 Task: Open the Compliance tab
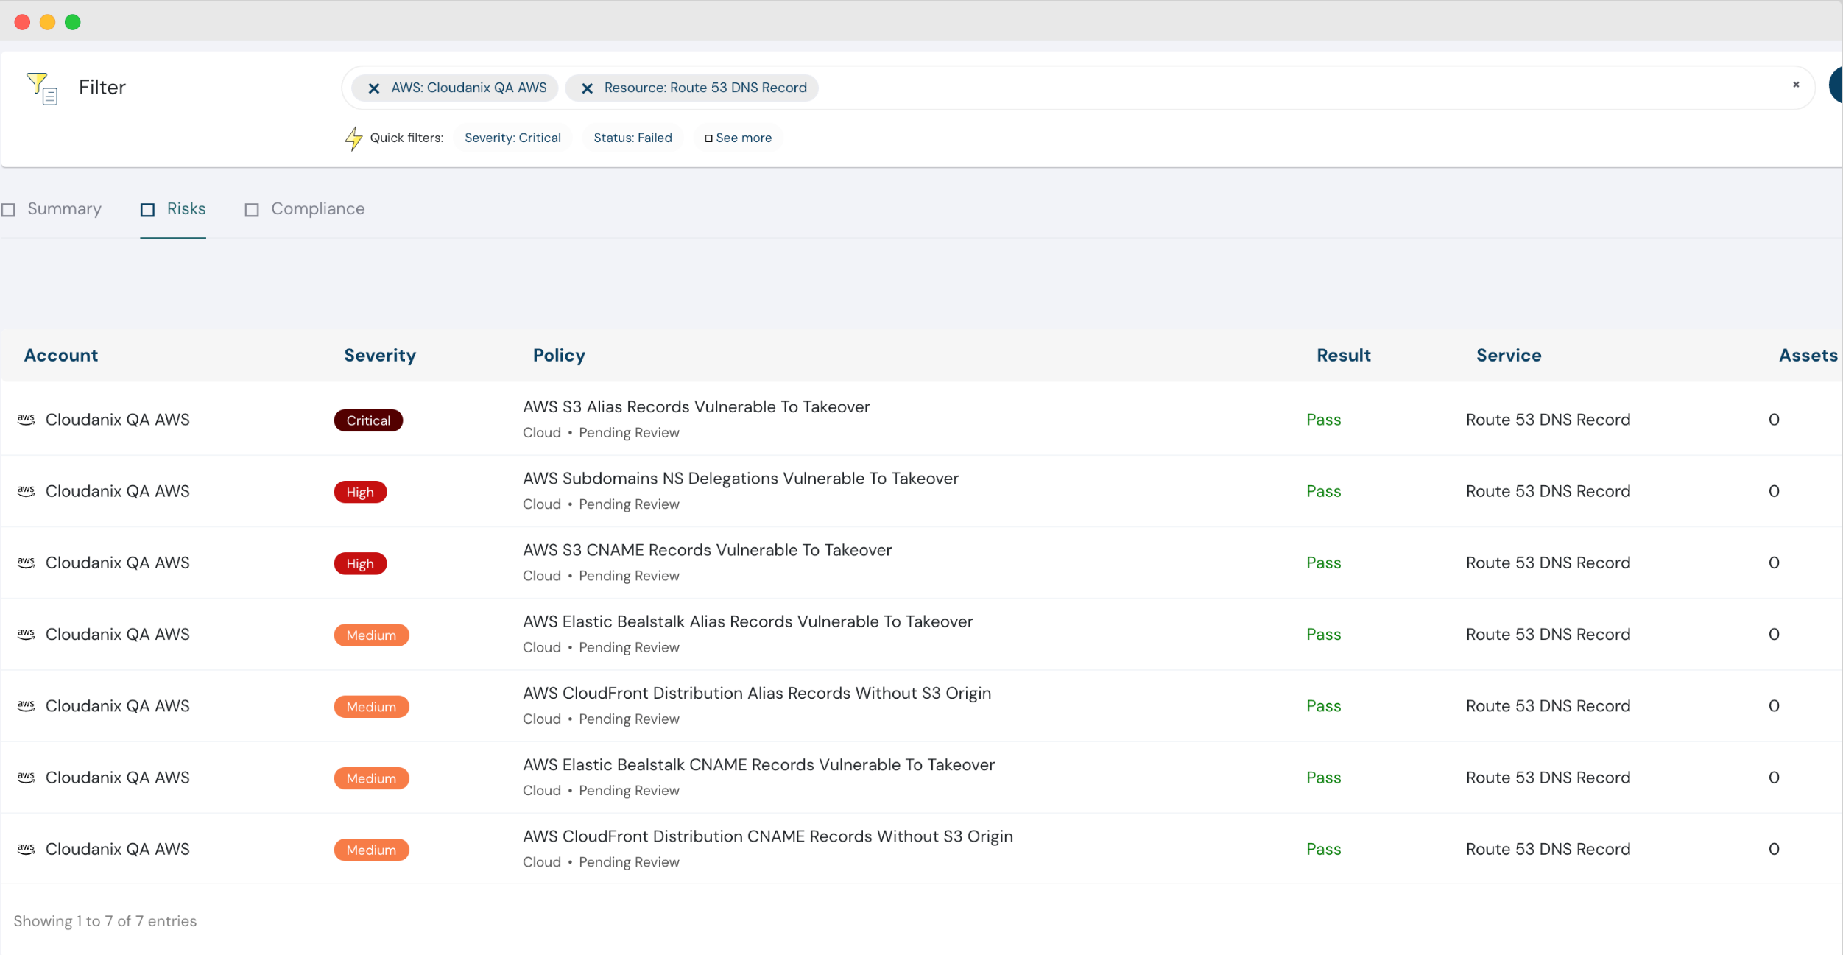pos(317,209)
